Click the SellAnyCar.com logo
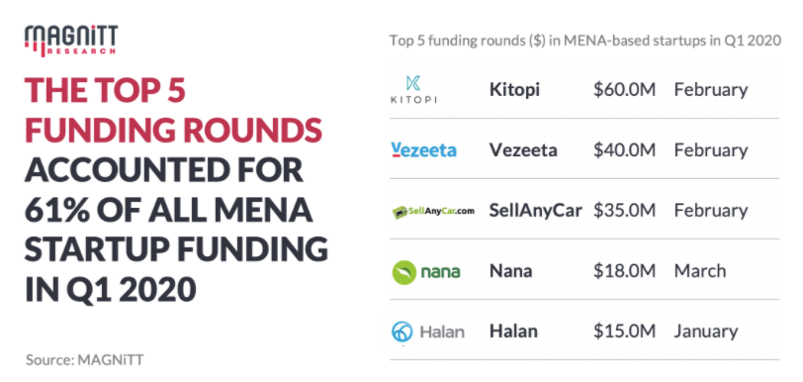Image resolution: width=803 pixels, height=382 pixels. click(x=433, y=211)
